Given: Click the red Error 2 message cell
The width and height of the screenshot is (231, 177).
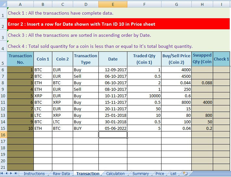Looking at the screenshot, I should [118, 24].
